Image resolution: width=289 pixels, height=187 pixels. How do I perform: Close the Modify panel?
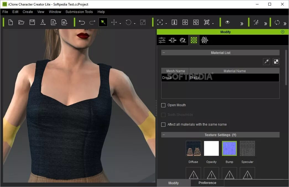(283, 32)
